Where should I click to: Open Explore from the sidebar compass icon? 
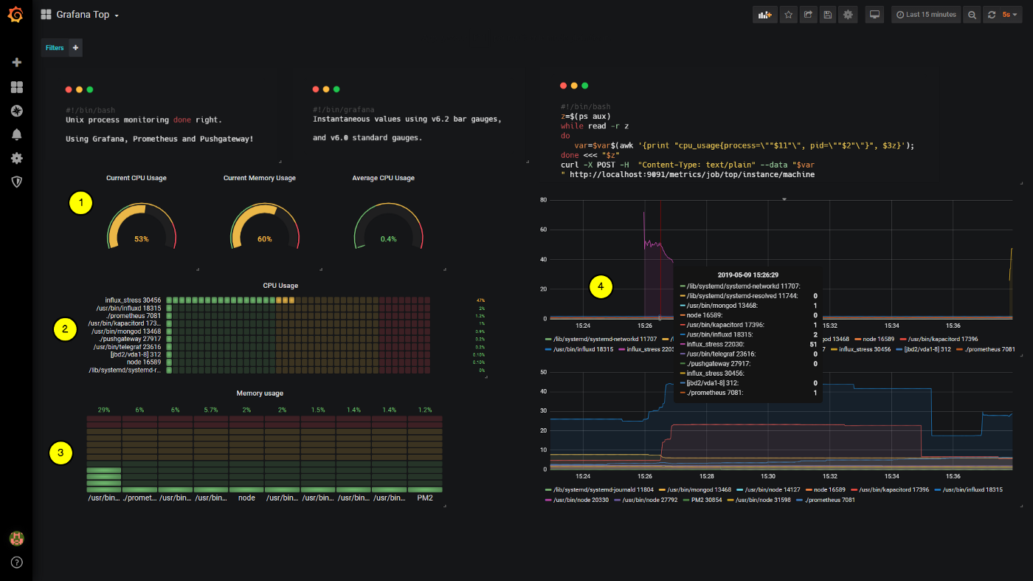[x=16, y=111]
